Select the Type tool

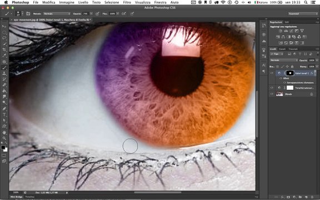click(4, 114)
